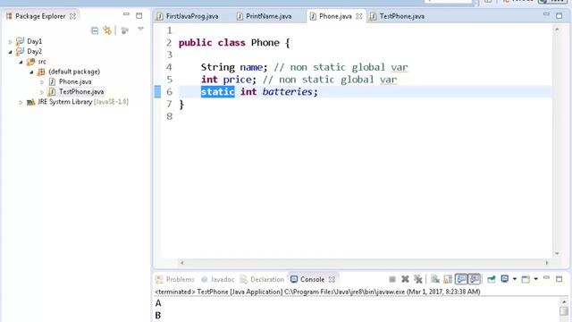
Task: Click the class name Phone in code
Action: (265, 43)
